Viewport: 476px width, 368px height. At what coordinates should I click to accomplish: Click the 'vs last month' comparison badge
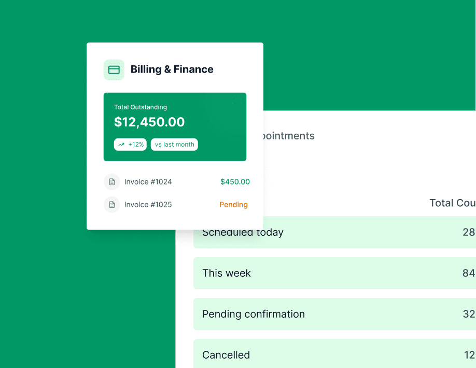point(174,145)
